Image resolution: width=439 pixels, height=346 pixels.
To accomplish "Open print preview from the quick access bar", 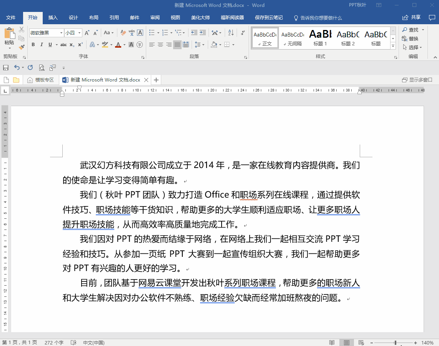I will 42,68.
